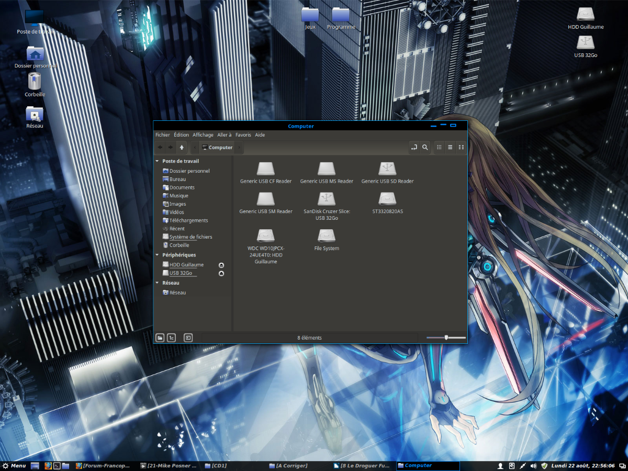This screenshot has width=628, height=471.
Task: Select Corbeille in the sidebar
Action: 176,245
